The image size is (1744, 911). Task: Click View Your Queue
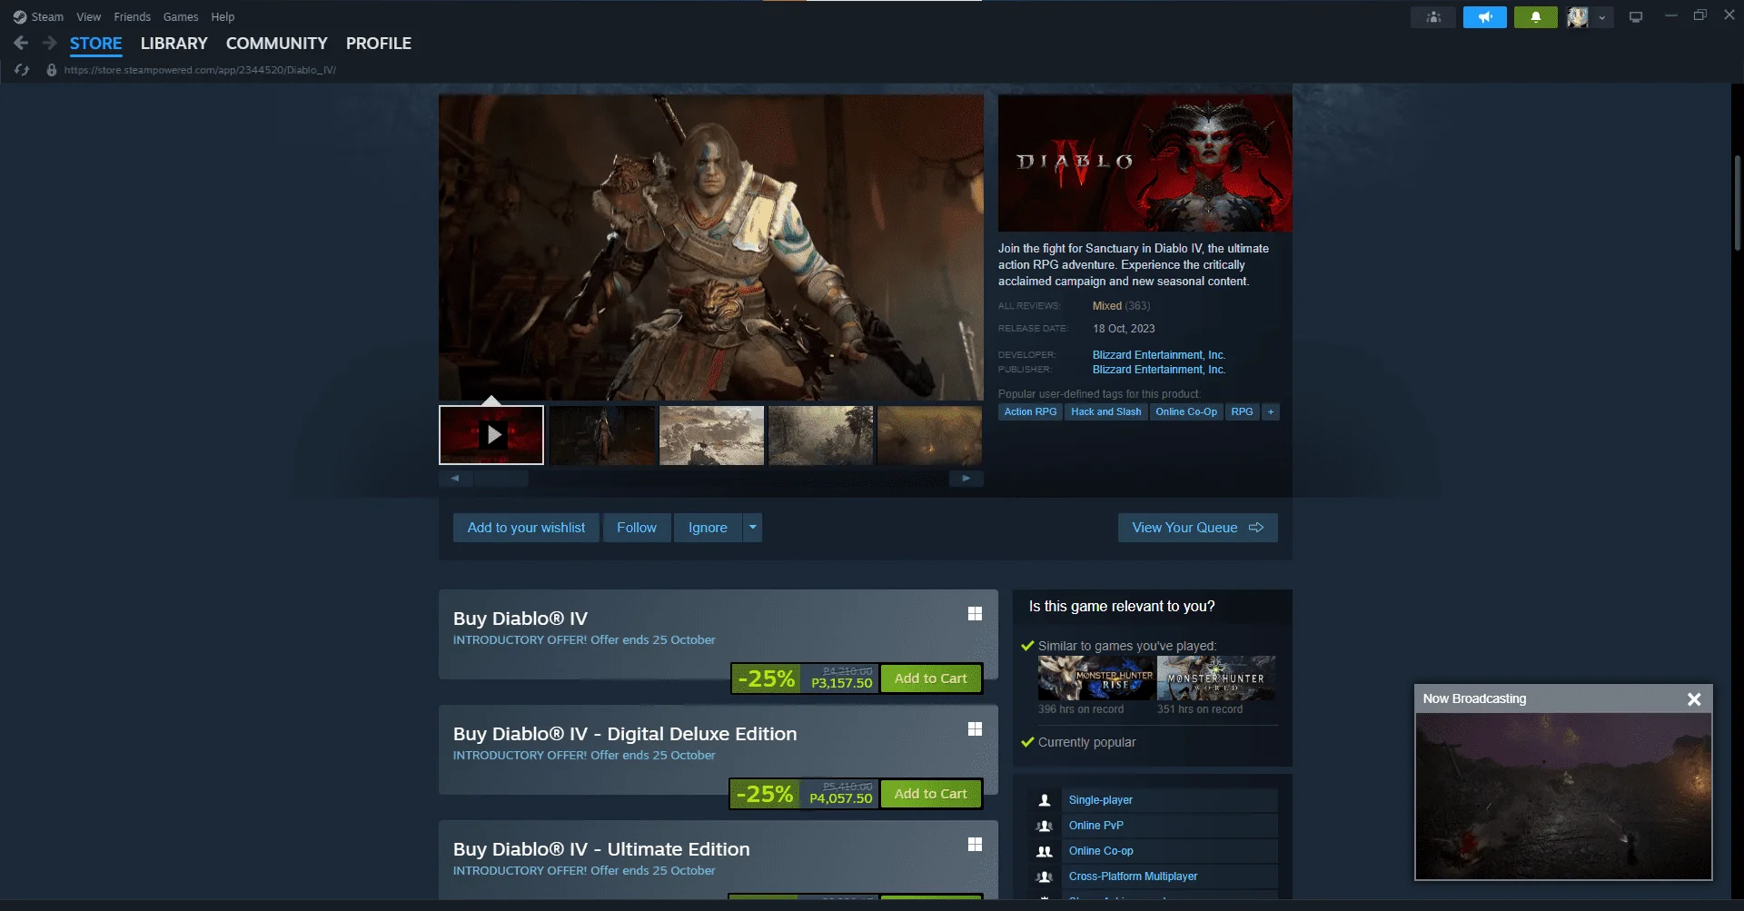pos(1198,528)
